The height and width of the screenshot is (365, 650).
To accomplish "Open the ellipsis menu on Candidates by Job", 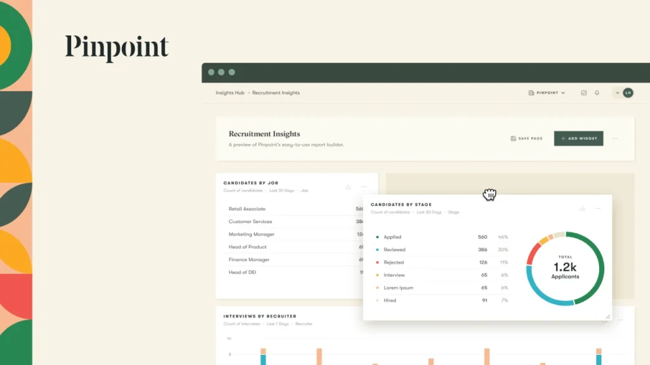I will [x=363, y=188].
